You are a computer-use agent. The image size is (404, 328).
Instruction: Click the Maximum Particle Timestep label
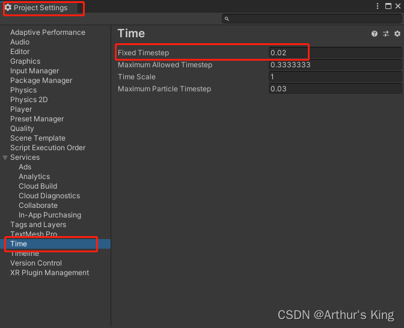point(164,89)
